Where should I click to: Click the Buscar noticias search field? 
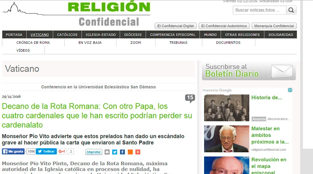[x=259, y=10]
